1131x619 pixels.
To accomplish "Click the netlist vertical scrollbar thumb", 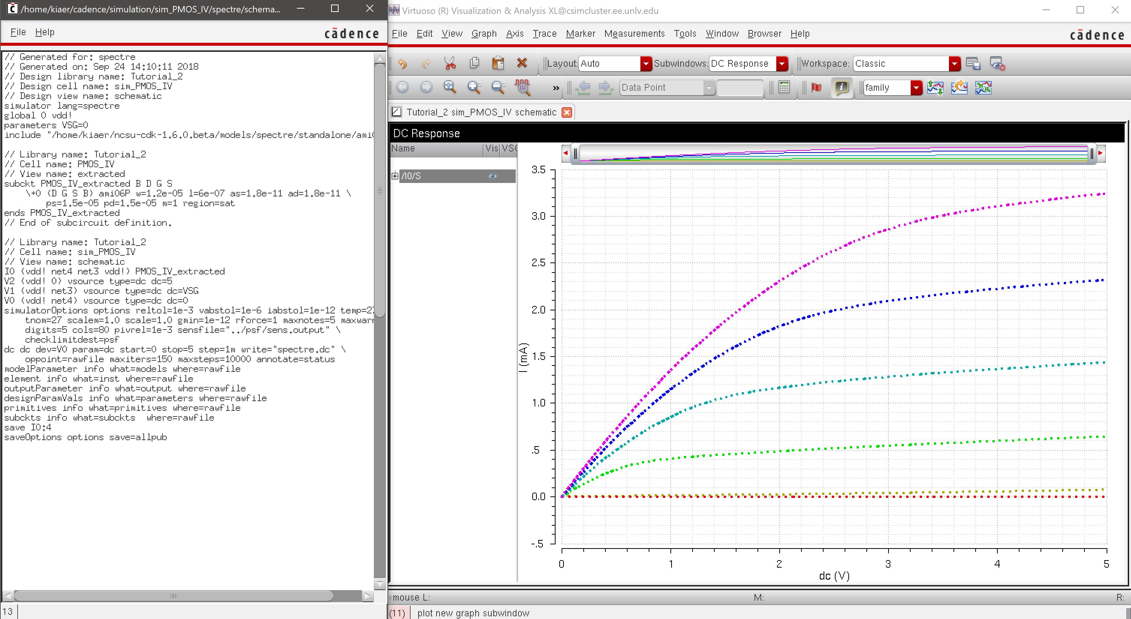I will tap(380, 191).
